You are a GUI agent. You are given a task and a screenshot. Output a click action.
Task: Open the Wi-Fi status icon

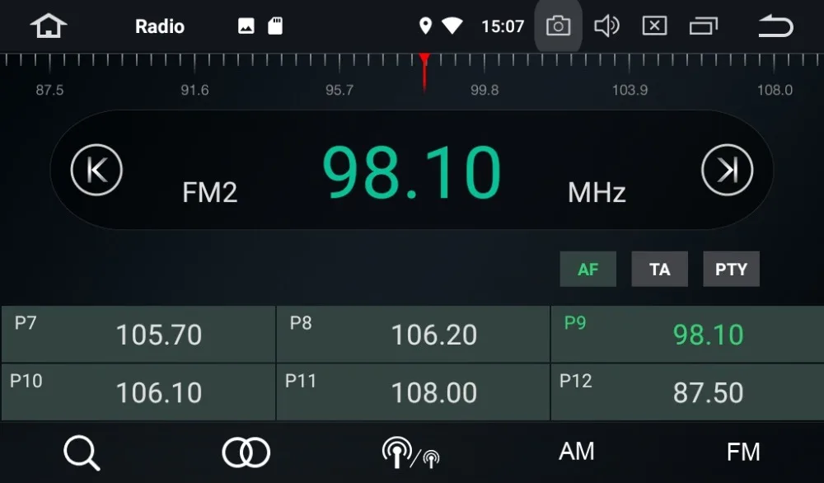[x=452, y=26]
